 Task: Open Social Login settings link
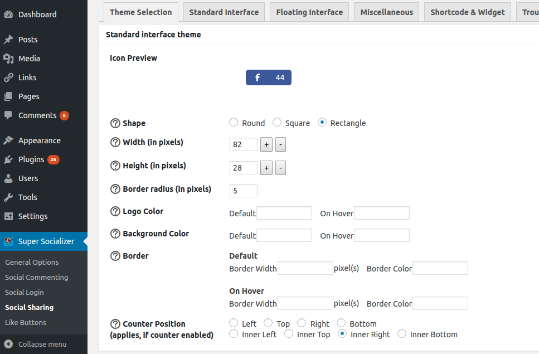(x=24, y=292)
